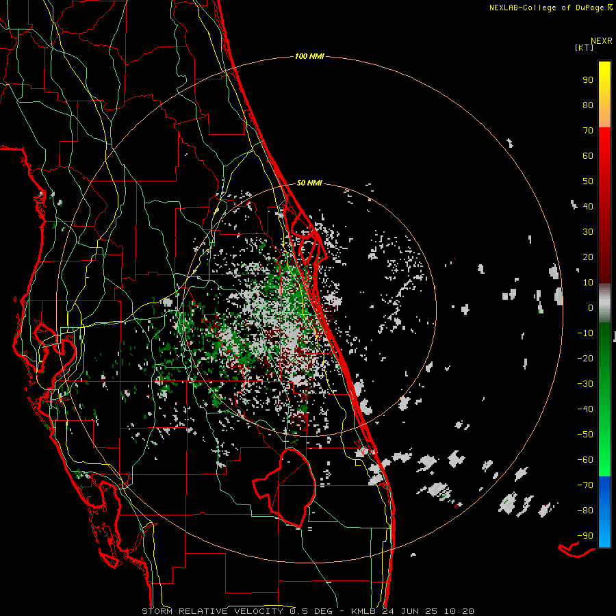
Task: Select the 0 knot scale value
Action: click(591, 308)
